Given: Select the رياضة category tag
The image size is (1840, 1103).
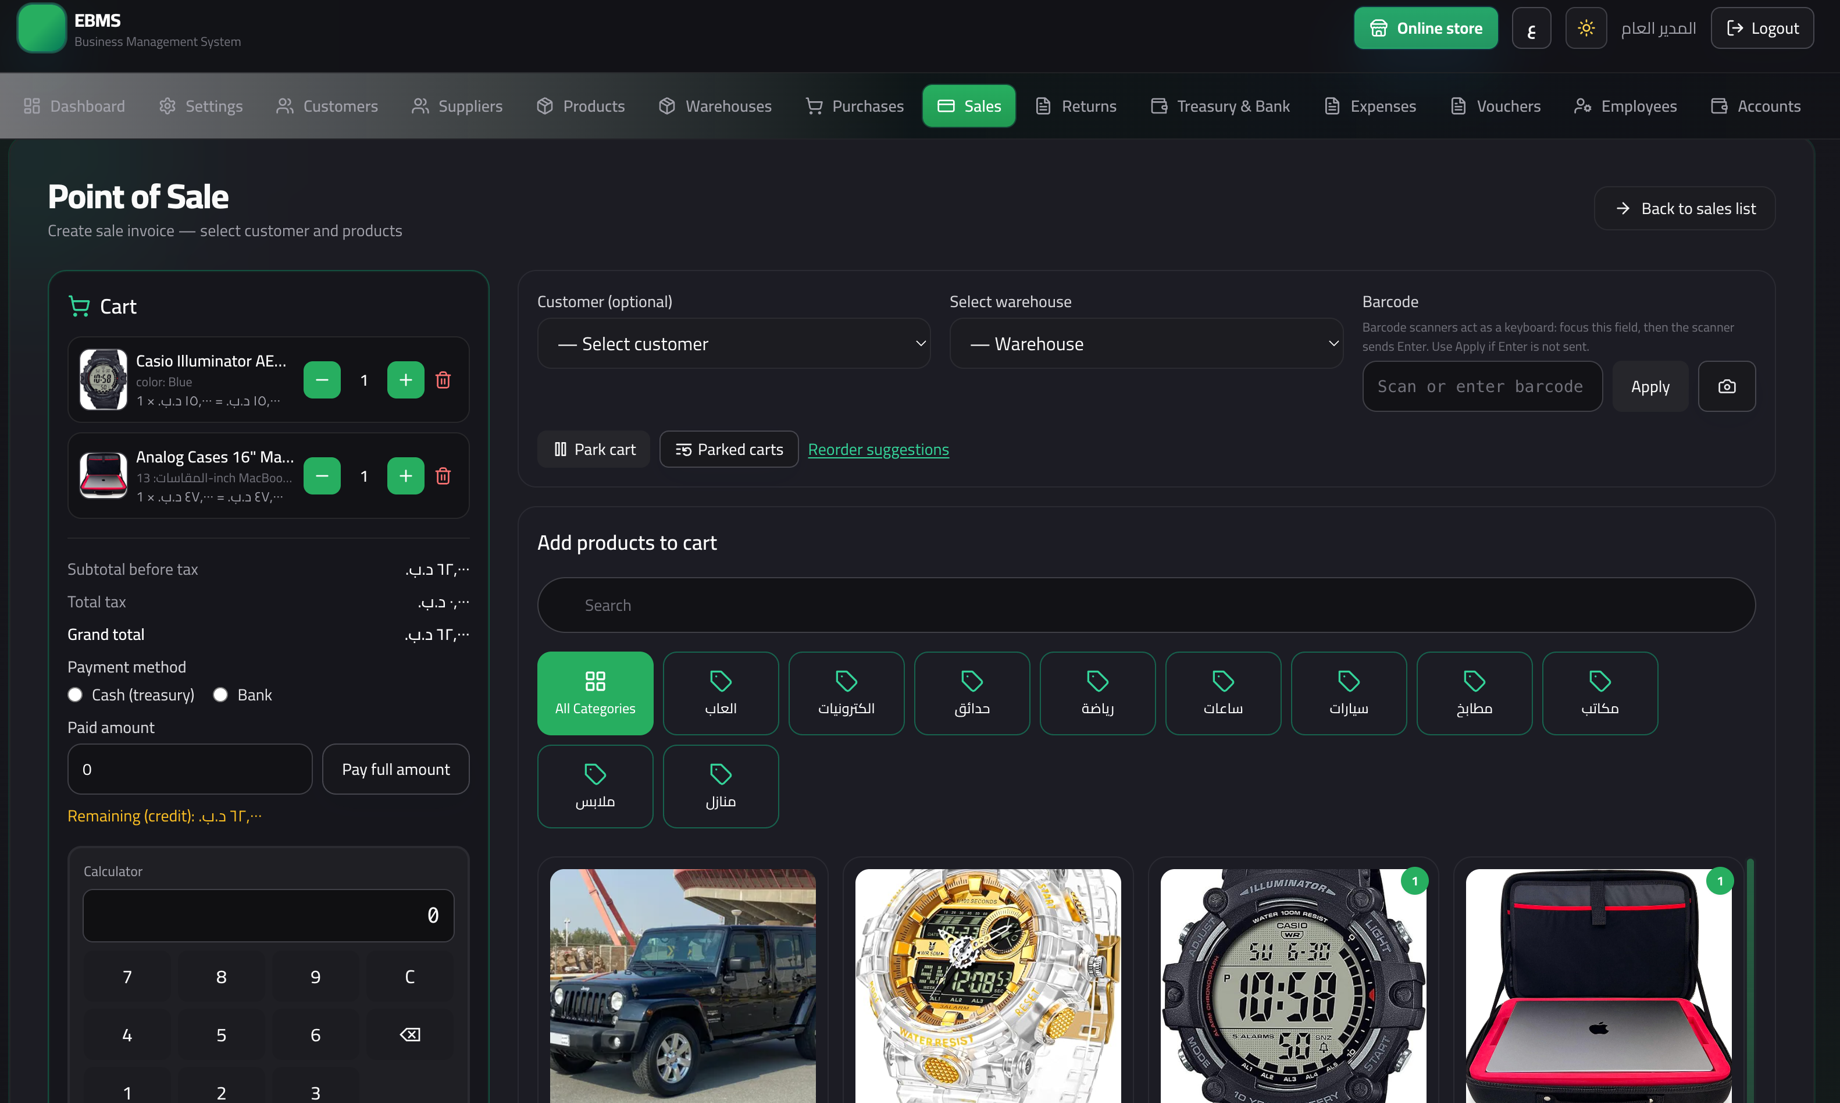Looking at the screenshot, I should [x=1097, y=693].
